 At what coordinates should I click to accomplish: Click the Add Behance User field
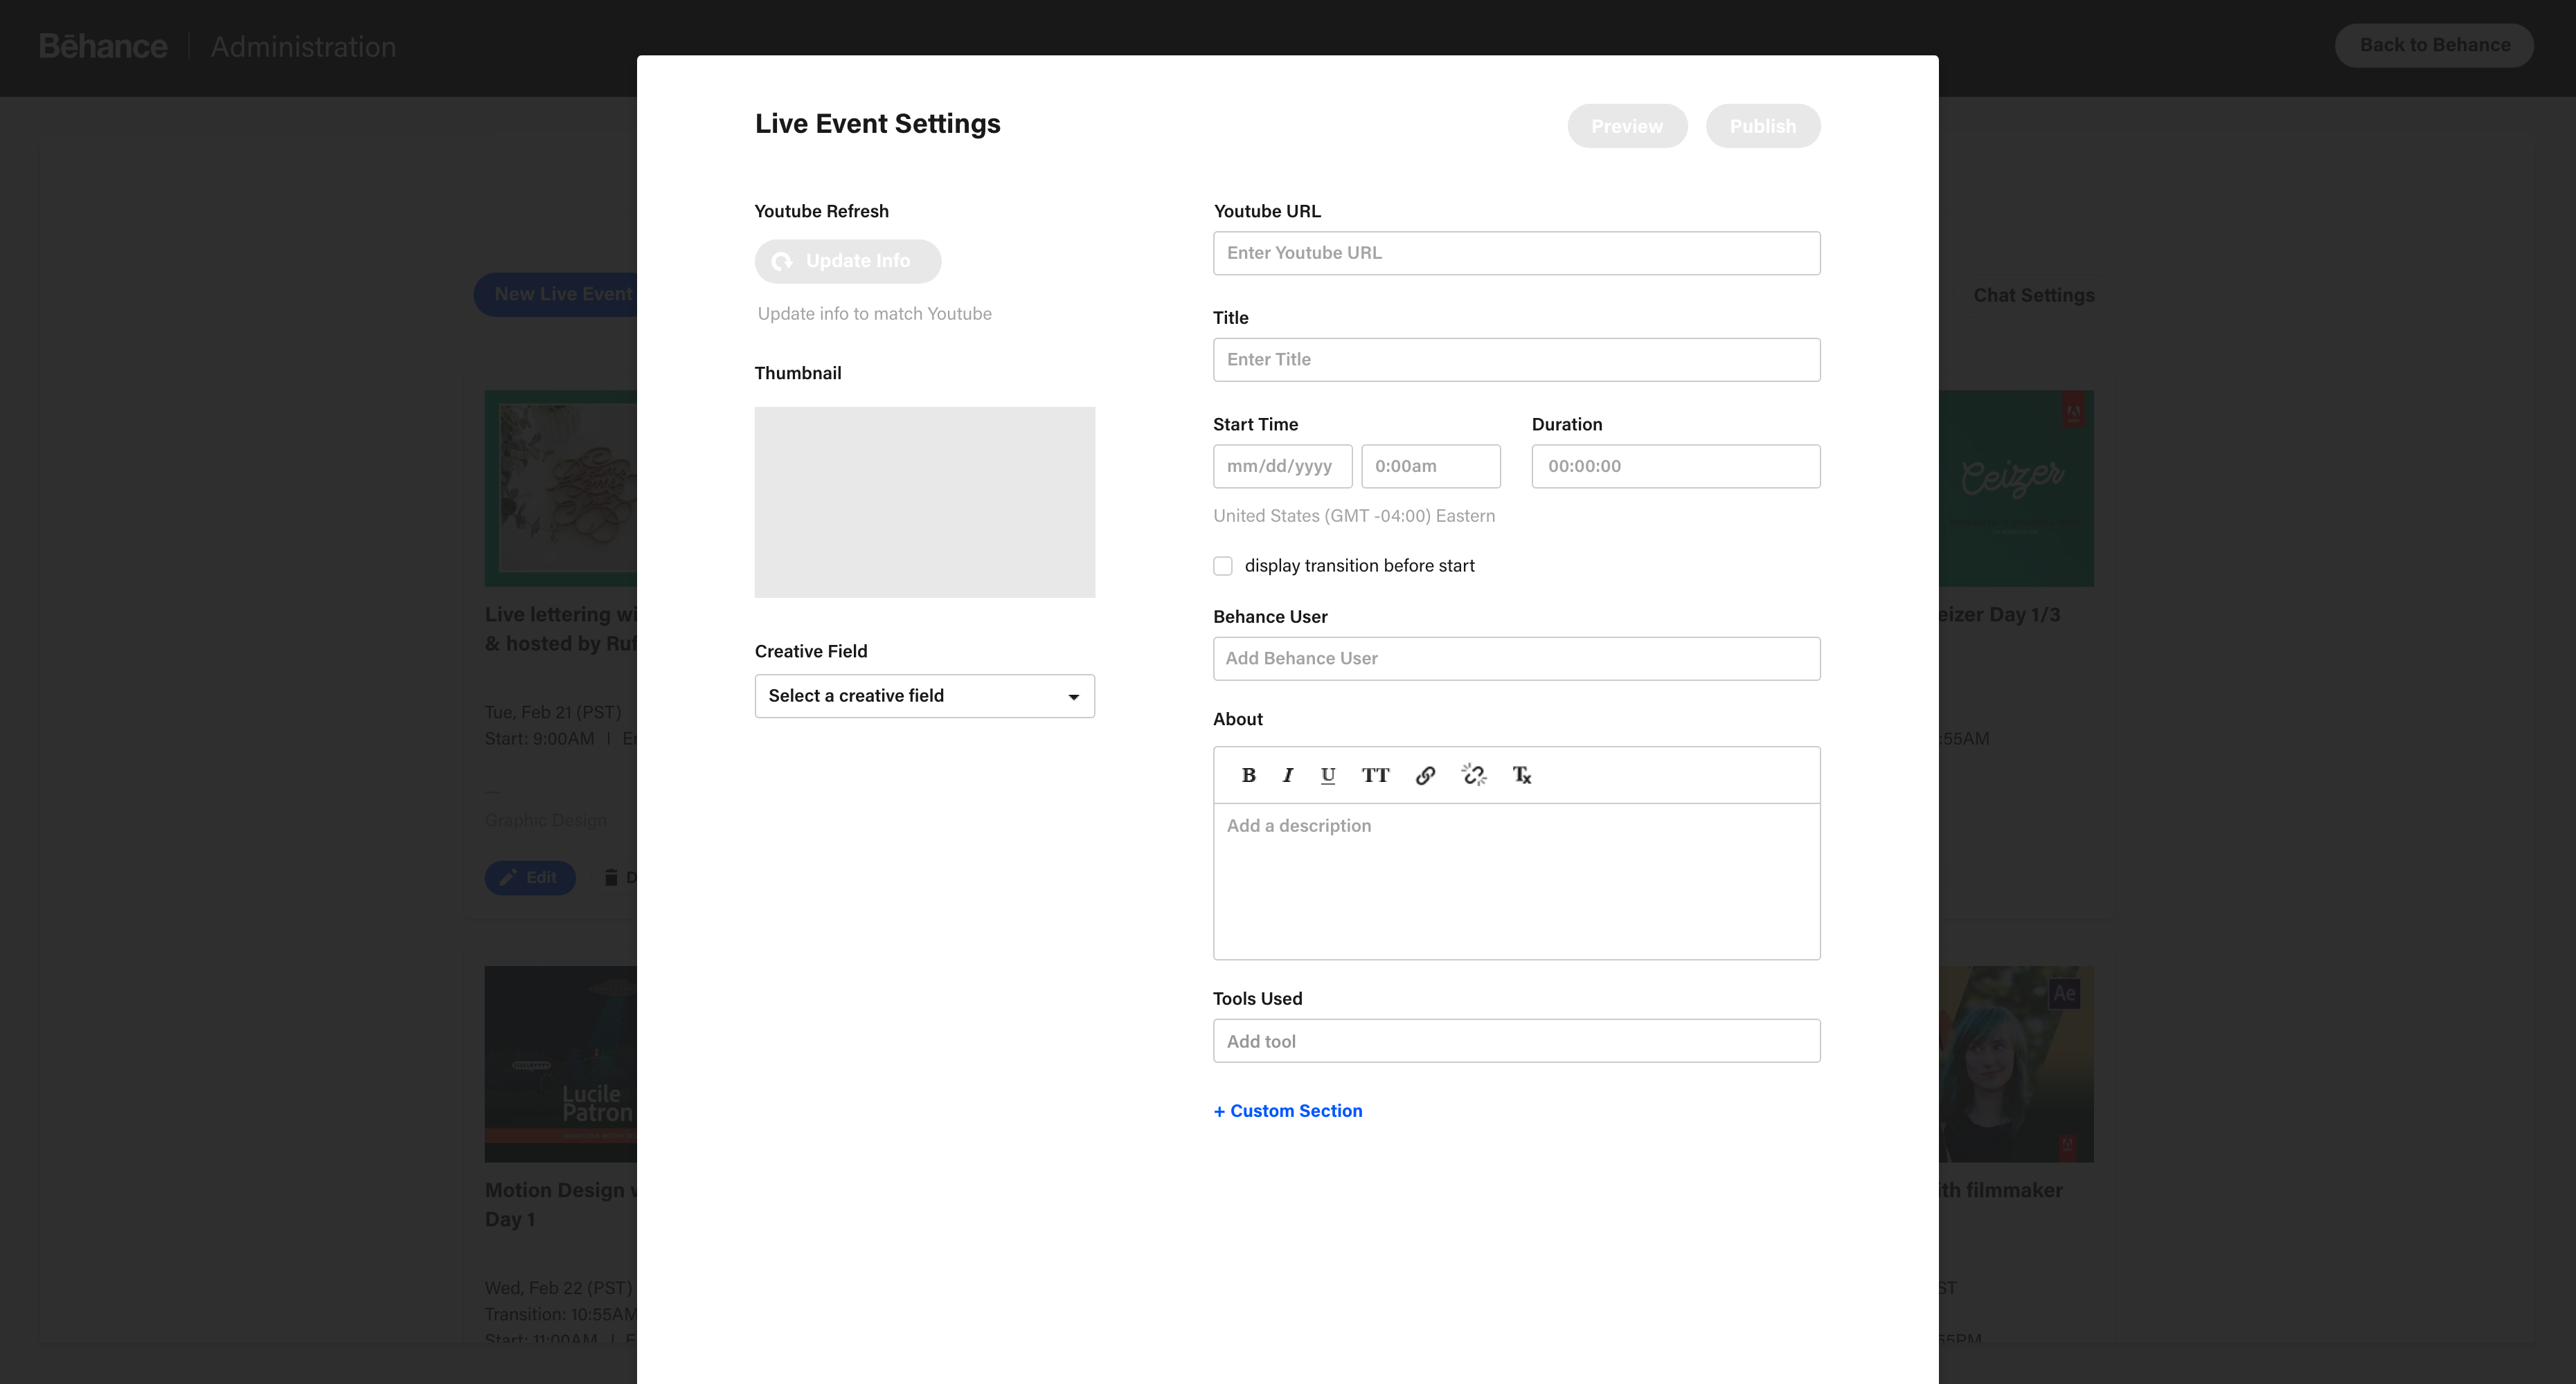[1517, 659]
